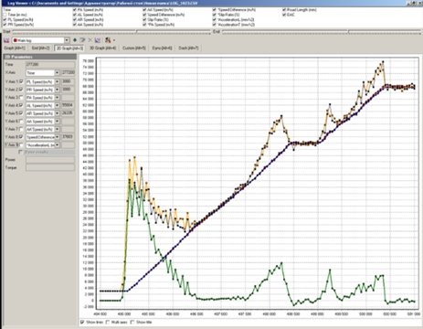Expand the Y Axis 2 parameter dropdown
This screenshot has width=423, height=329.
57,90
